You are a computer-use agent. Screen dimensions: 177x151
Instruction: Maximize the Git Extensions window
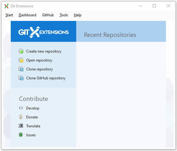pyautogui.click(x=154, y=6)
